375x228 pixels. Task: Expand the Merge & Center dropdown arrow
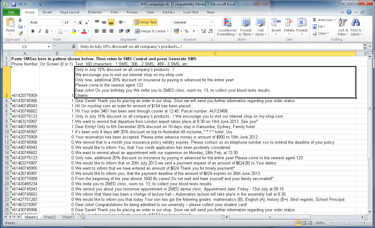168,31
